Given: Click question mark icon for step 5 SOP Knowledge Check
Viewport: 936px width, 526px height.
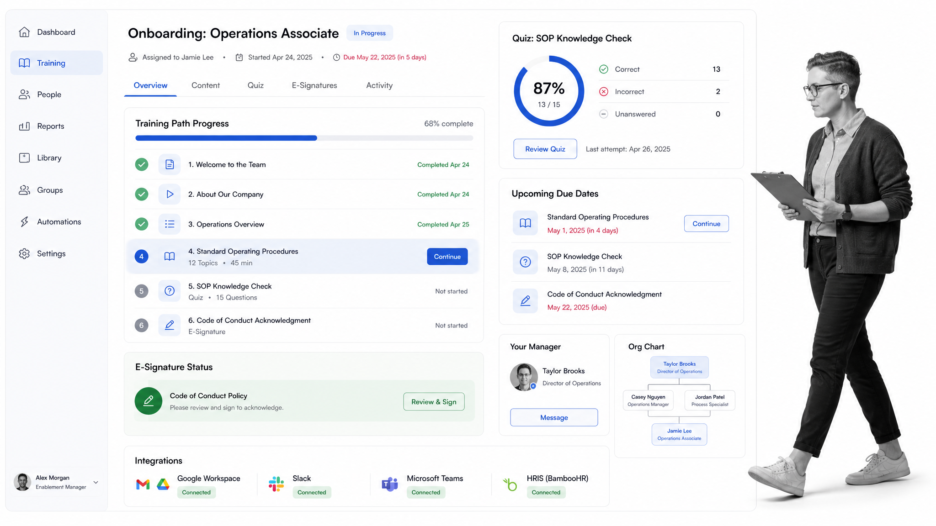Looking at the screenshot, I should [x=170, y=291].
